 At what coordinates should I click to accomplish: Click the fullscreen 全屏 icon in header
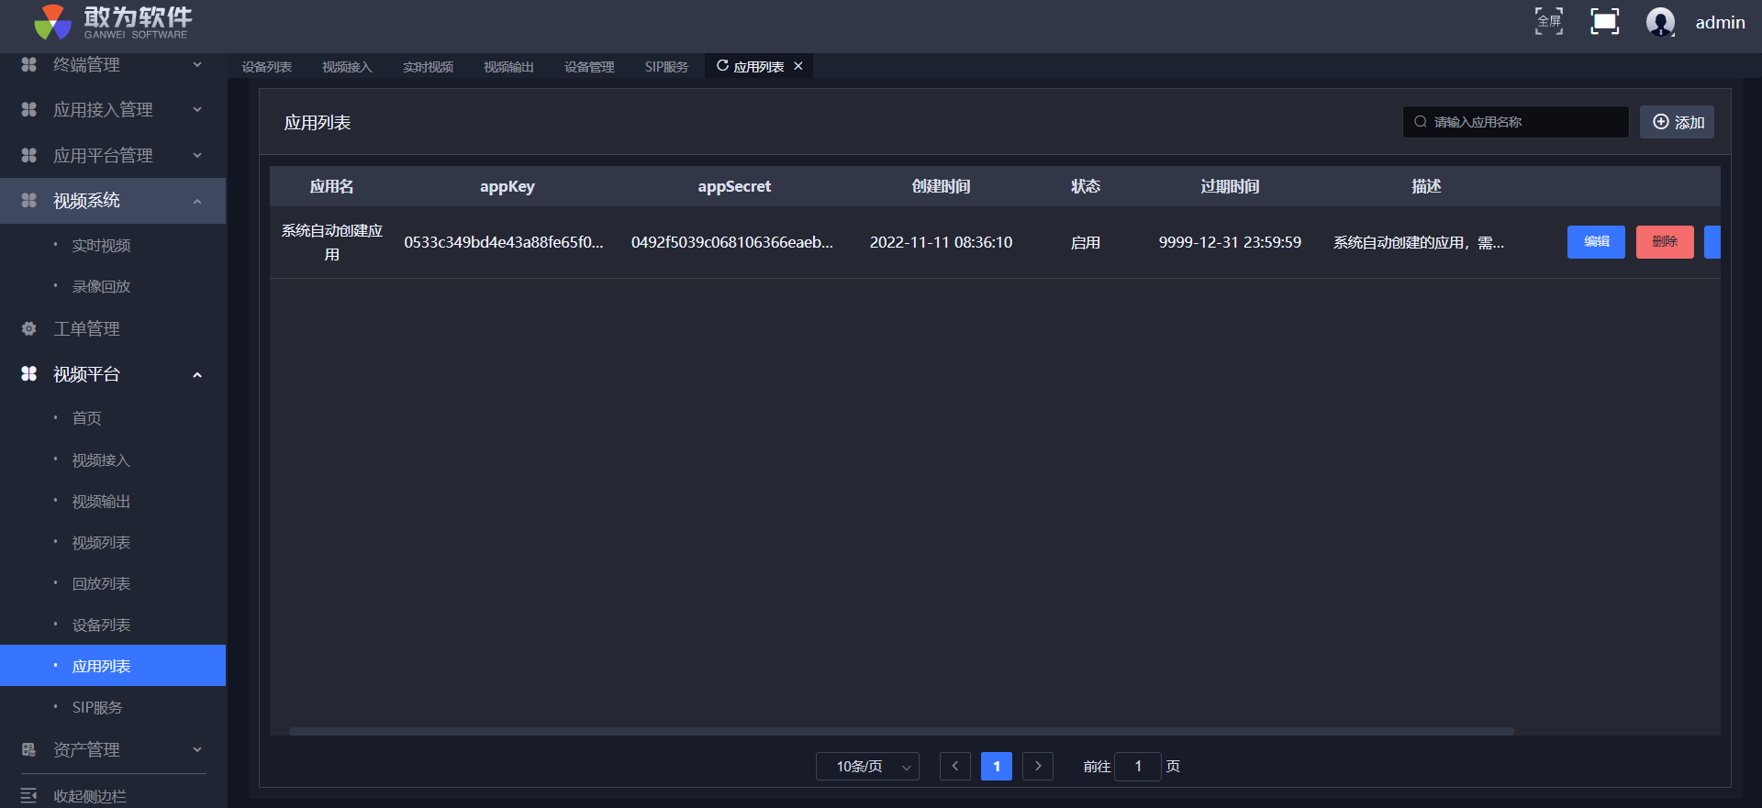pos(1548,21)
